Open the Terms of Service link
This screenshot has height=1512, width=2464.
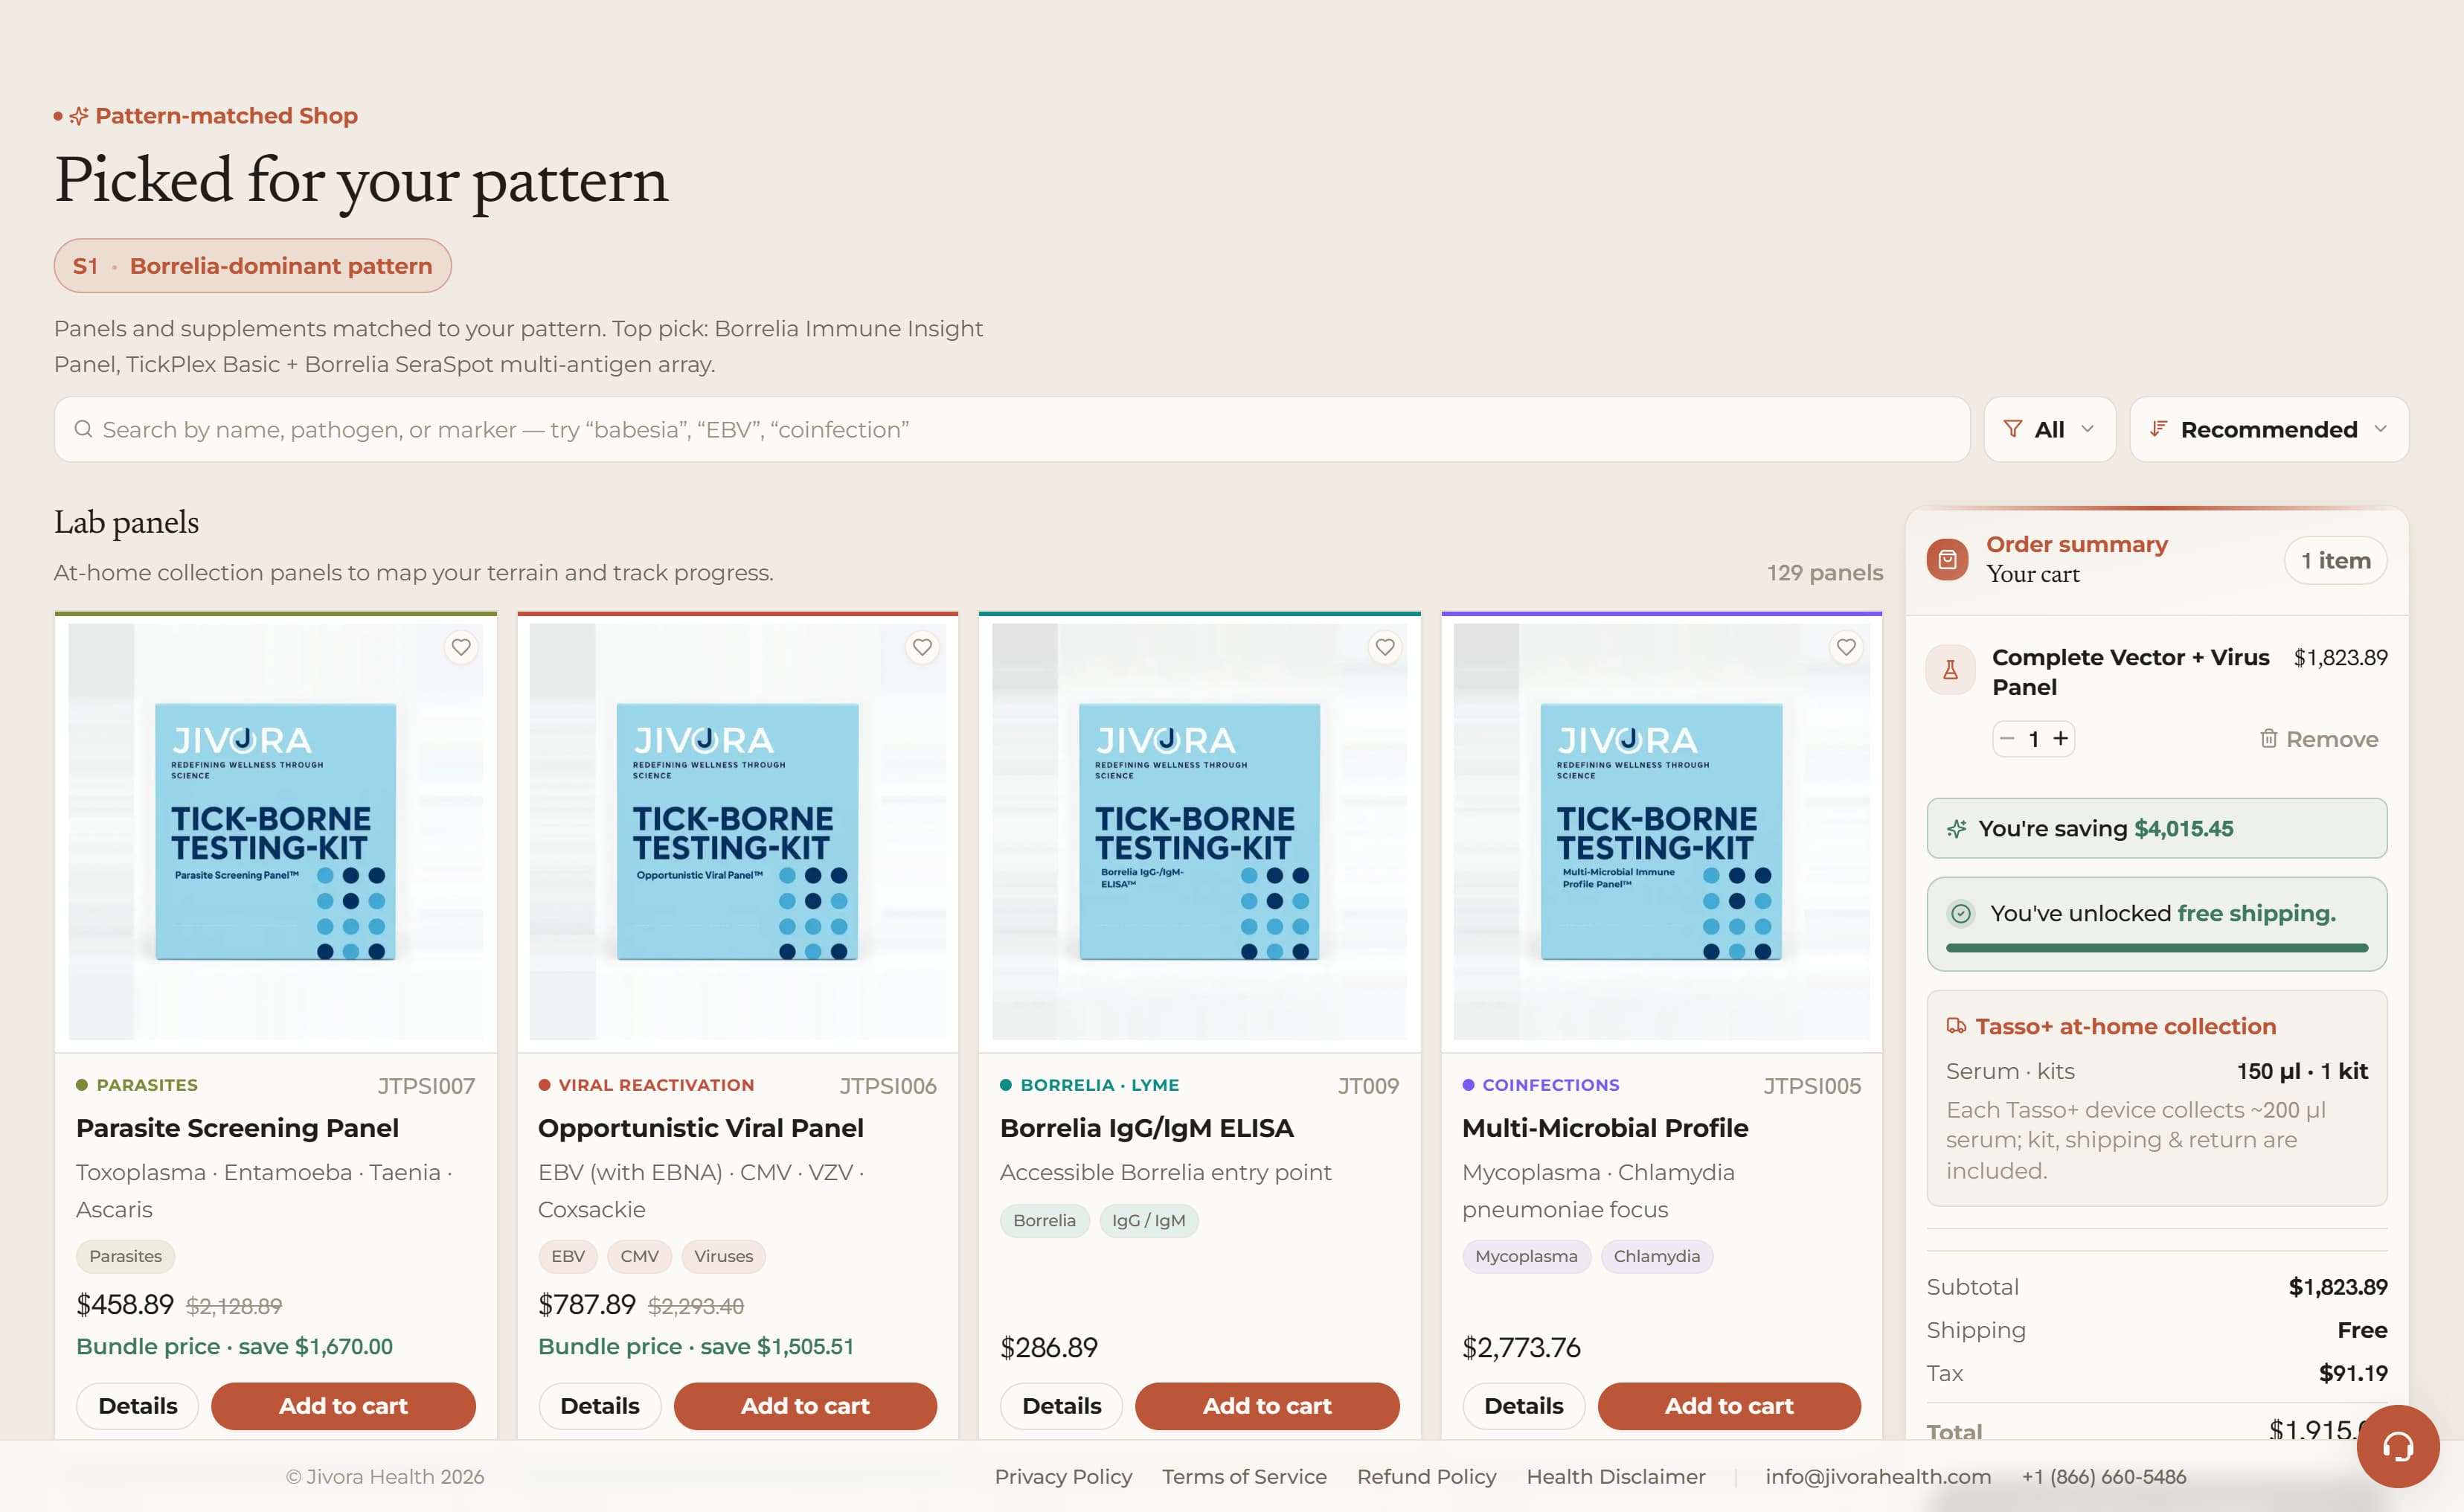pos(1244,1477)
